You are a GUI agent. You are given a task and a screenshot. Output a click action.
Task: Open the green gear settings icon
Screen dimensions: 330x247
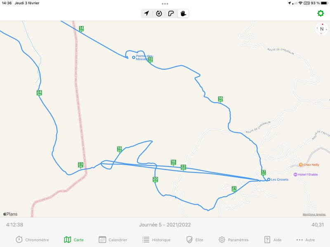tap(321, 13)
